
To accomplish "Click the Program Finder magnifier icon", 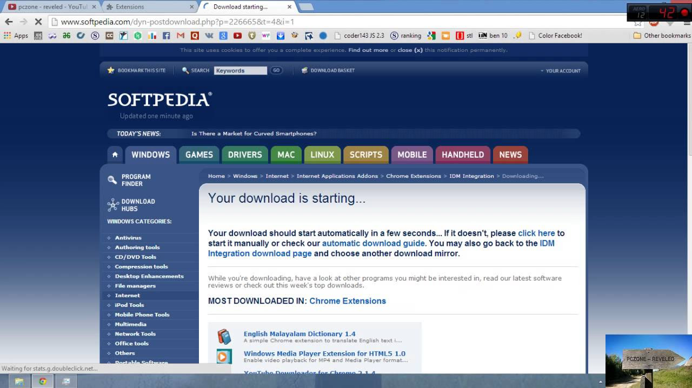I will click(112, 180).
